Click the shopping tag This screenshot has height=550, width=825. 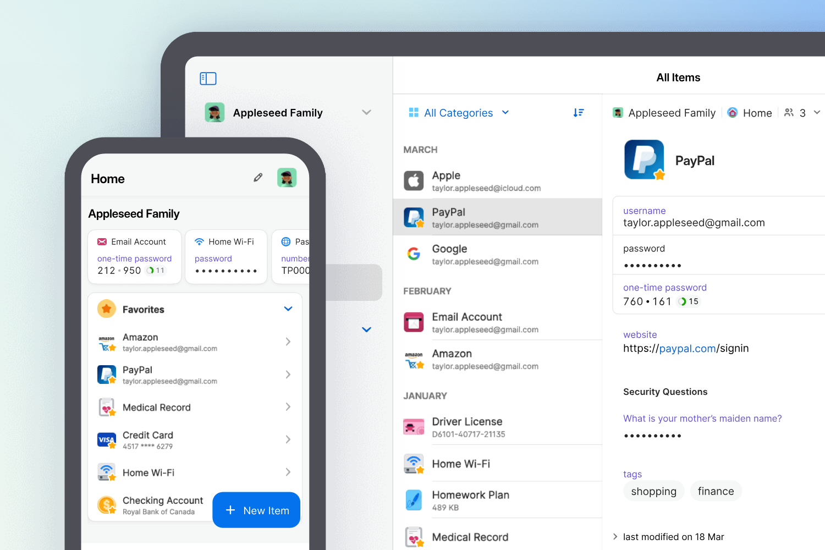tap(653, 491)
